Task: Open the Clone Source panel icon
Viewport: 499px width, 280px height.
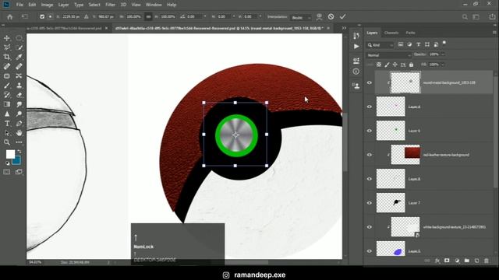Action: (356, 86)
